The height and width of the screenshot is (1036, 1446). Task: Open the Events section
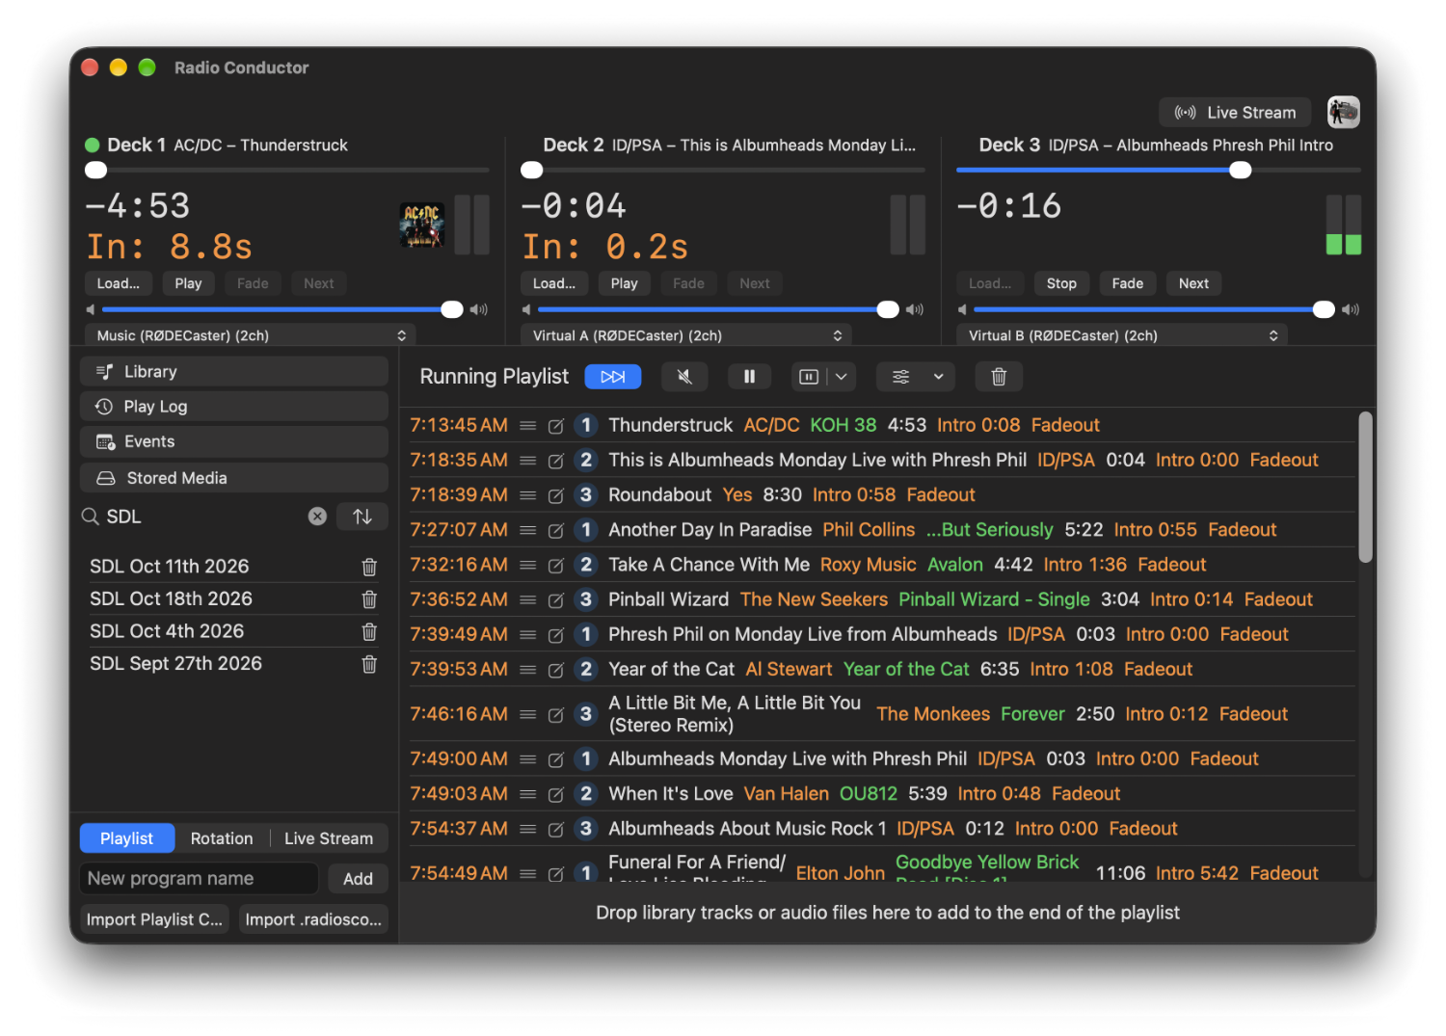234,441
